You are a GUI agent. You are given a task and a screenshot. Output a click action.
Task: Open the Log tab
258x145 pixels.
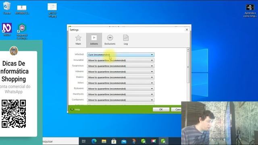(126, 40)
